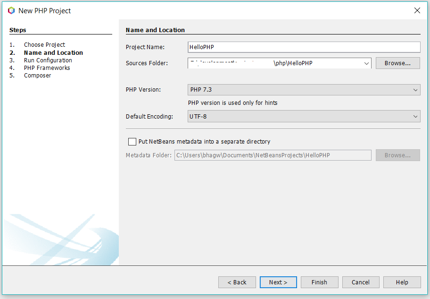The width and height of the screenshot is (430, 299).
Task: Click the Metadata Folder label
Action: point(149,155)
